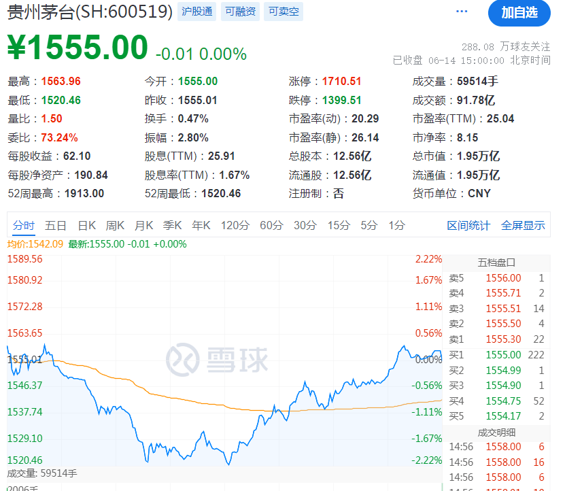Switch to the 周K chart tab
Viewport: 565px width, 491px height.
click(115, 225)
